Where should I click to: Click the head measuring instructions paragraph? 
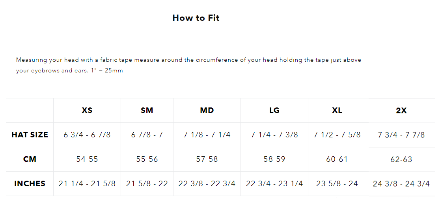click(x=188, y=65)
